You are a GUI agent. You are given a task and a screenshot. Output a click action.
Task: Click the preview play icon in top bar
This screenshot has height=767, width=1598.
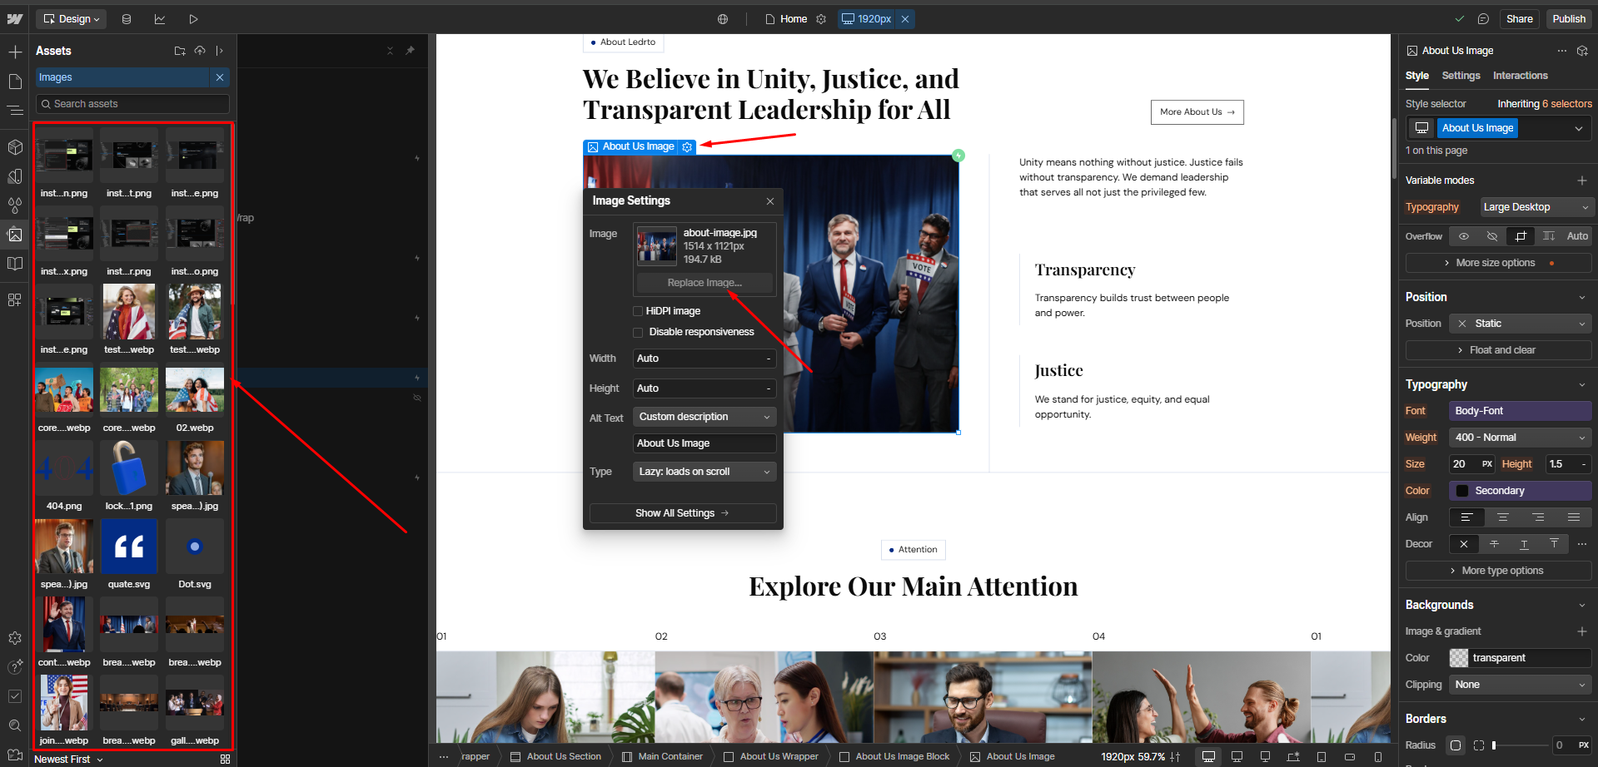coord(193,19)
